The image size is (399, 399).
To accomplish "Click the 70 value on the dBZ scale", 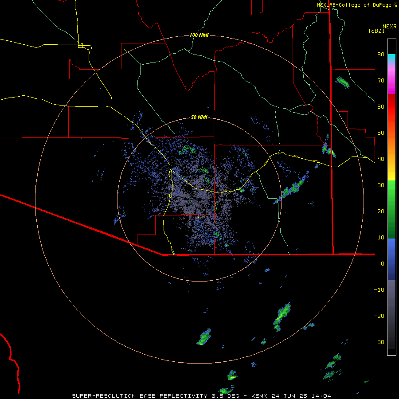I will pyautogui.click(x=381, y=80).
